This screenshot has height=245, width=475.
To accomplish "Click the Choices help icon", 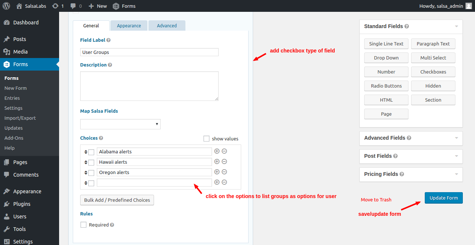I will (101, 138).
